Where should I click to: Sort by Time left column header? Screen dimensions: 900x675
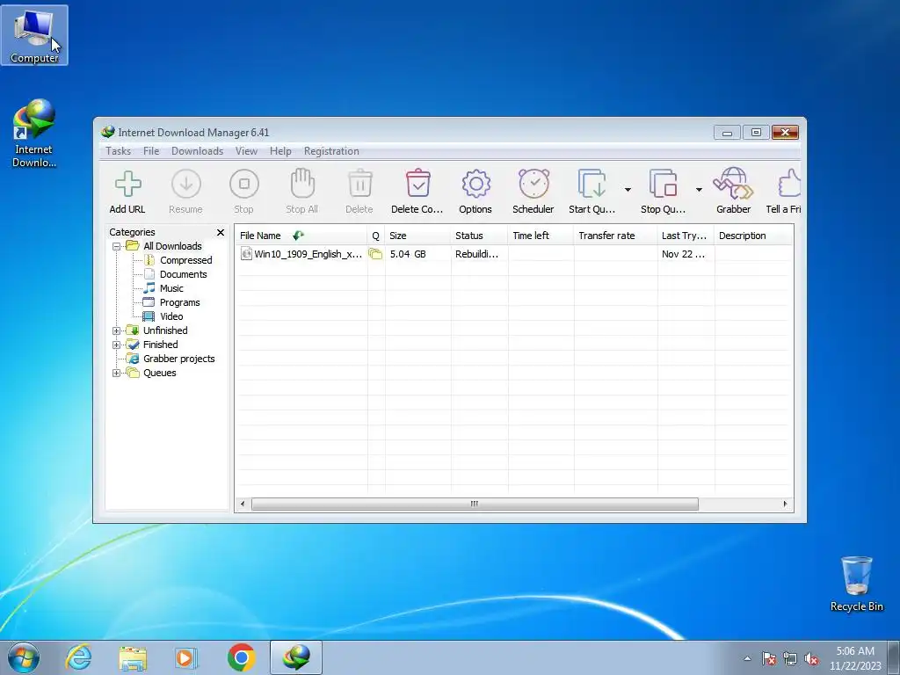click(x=541, y=236)
